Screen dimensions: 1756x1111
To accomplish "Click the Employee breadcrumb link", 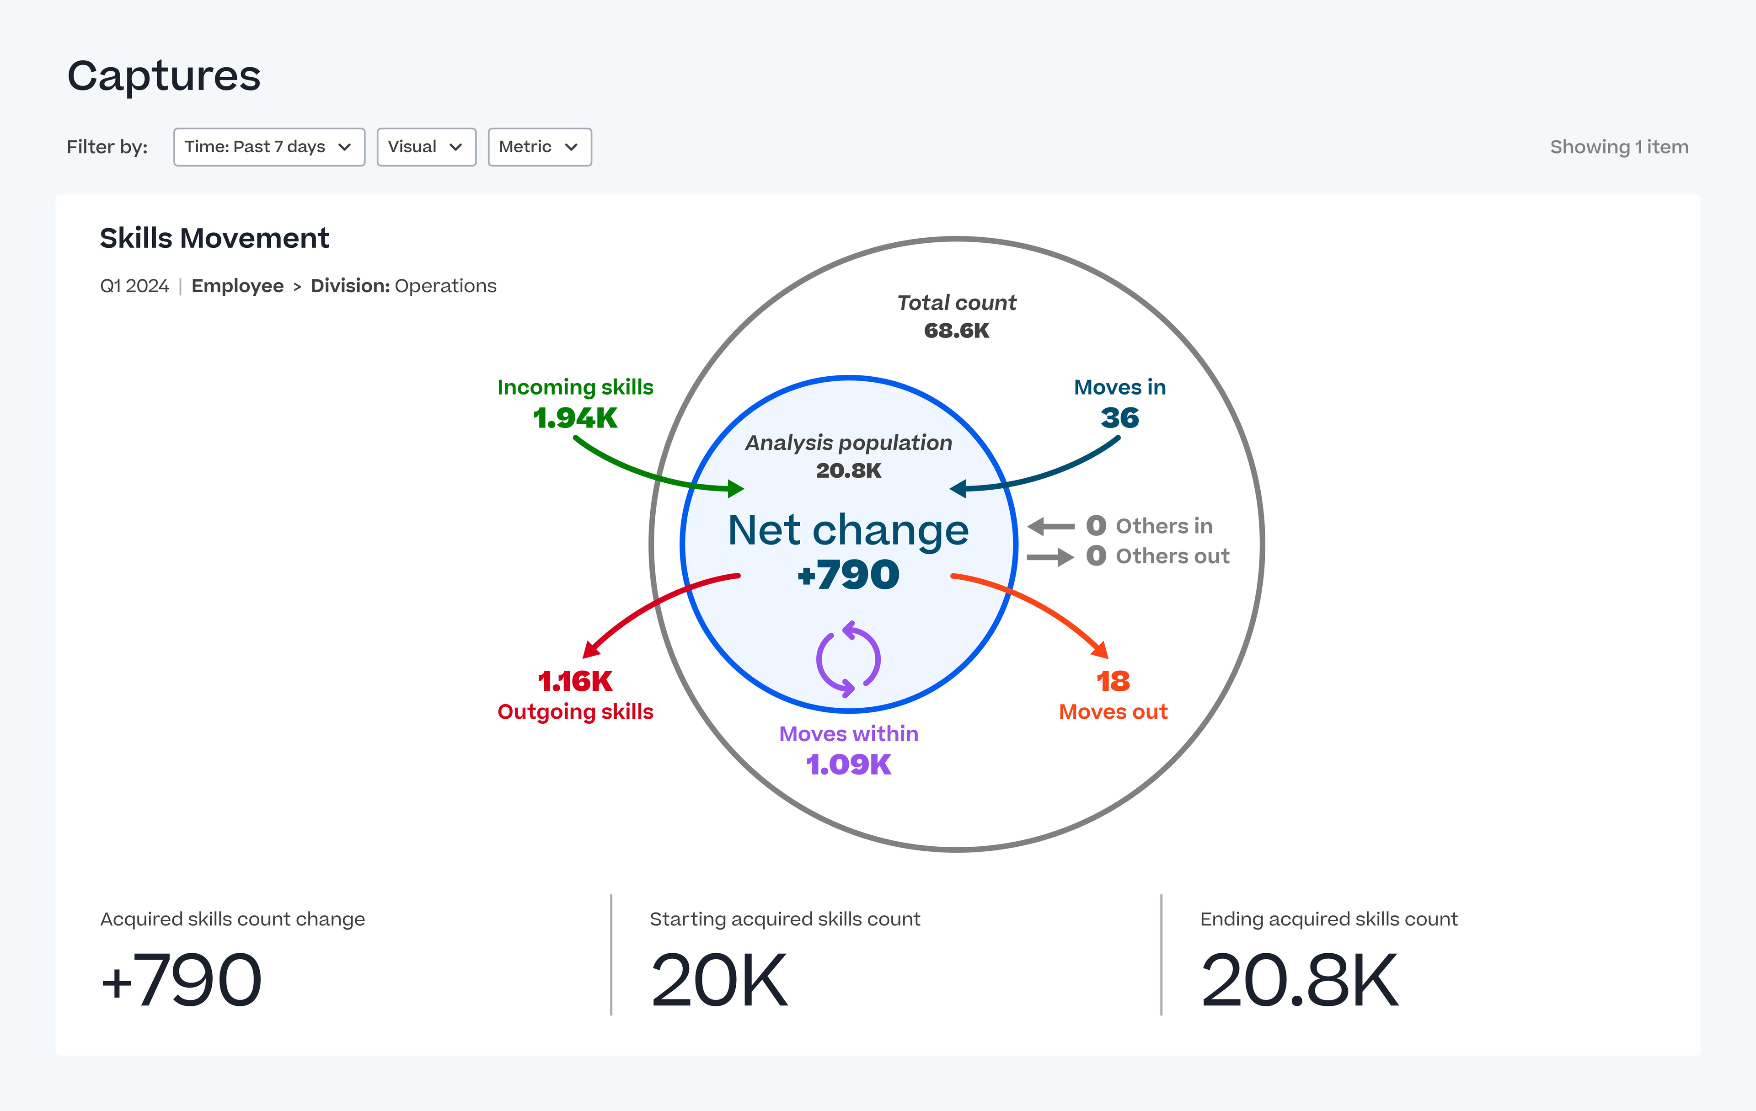I will coord(237,286).
